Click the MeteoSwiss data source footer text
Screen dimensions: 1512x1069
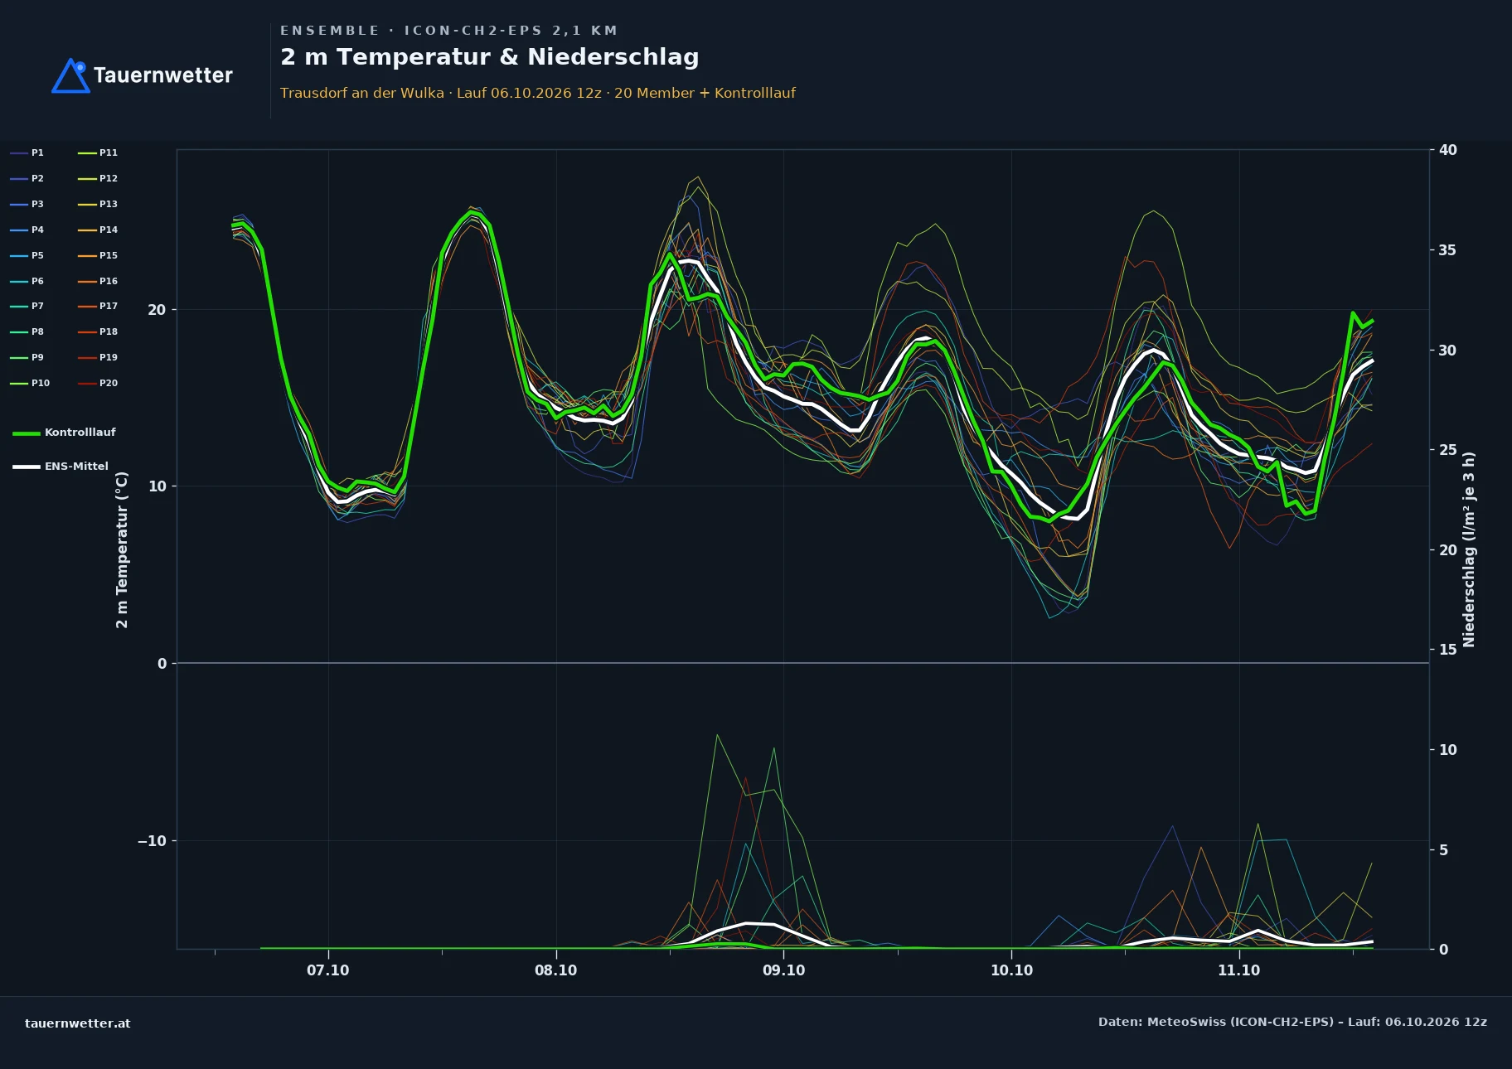pyautogui.click(x=1292, y=1022)
